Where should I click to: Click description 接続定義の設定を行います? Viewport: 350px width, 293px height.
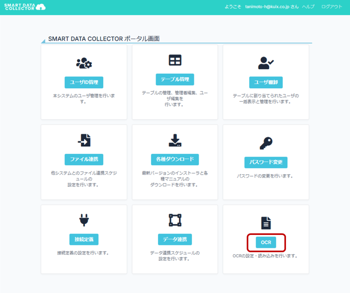83,253
